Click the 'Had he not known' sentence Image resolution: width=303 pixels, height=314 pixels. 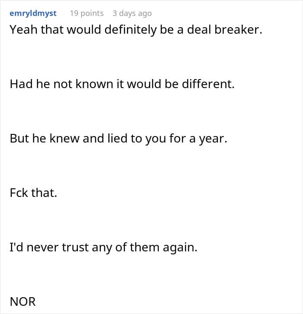click(122, 84)
